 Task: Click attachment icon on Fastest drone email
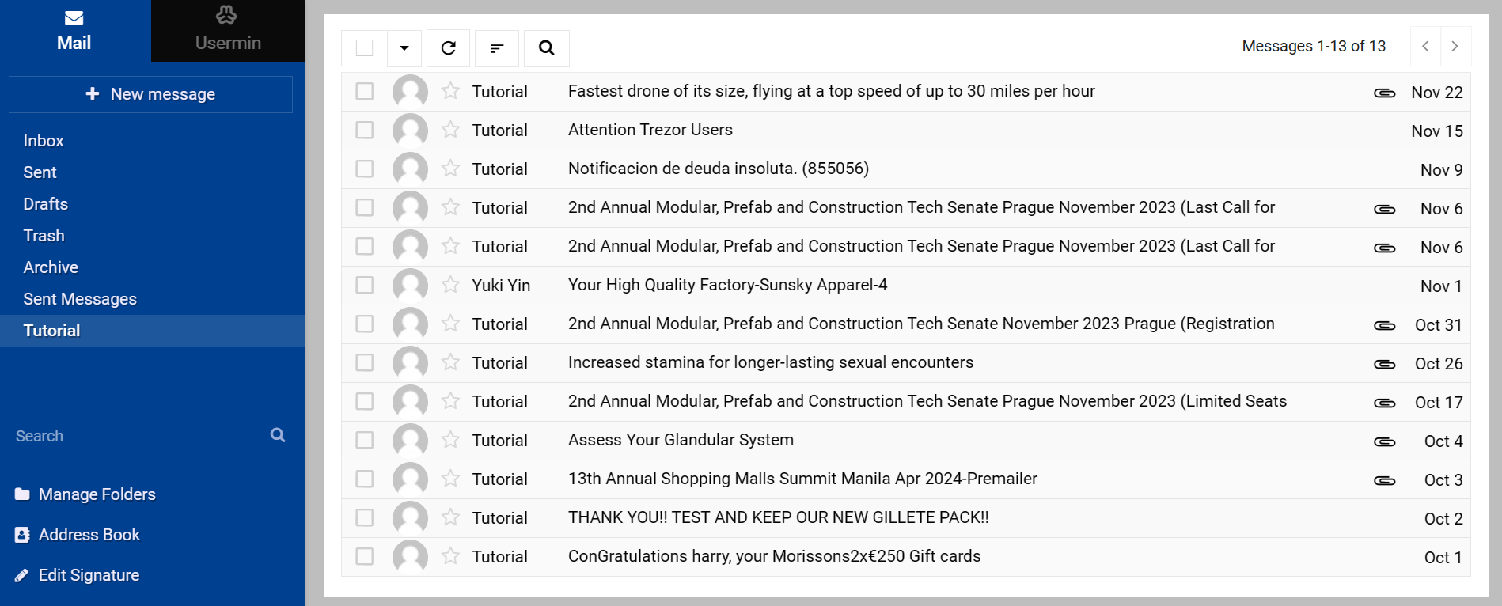pos(1384,93)
